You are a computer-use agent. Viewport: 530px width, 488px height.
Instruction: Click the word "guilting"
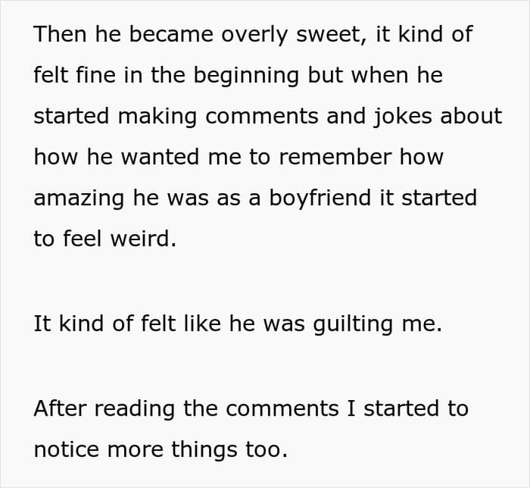pos(363,324)
